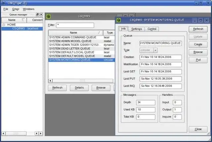Viewport: 212px width, 142px height.
Task: Click the Total KB field
Action: pyautogui.click(x=146, y=117)
